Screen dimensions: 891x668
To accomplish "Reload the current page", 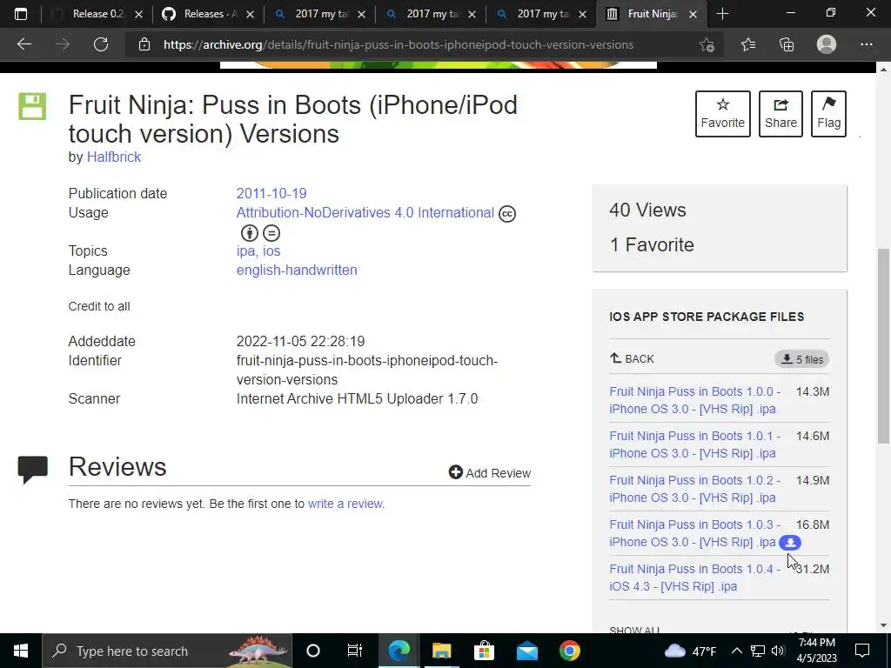I will pos(101,44).
